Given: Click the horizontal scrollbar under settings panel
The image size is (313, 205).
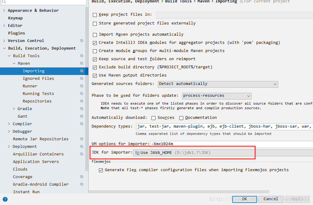Looking at the screenshot, I should tap(179, 192).
